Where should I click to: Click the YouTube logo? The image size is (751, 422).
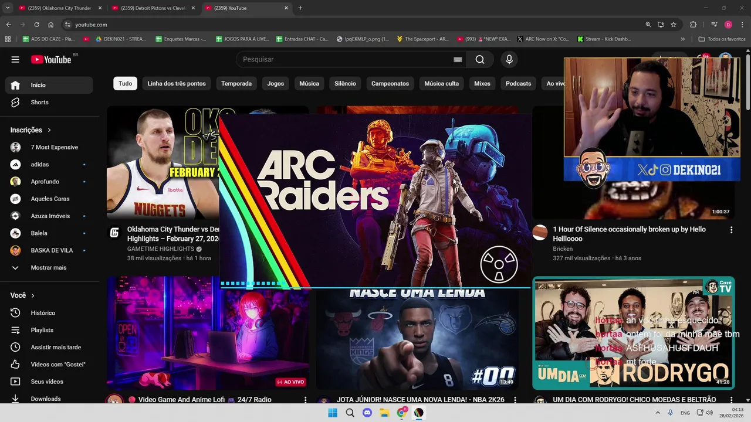click(x=51, y=59)
